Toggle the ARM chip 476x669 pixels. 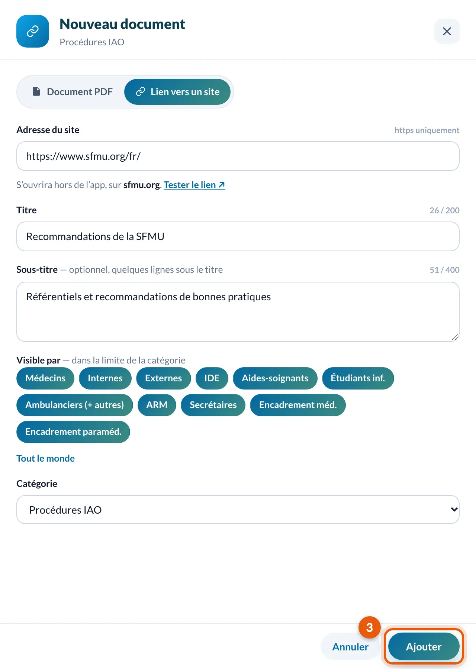pyautogui.click(x=157, y=405)
